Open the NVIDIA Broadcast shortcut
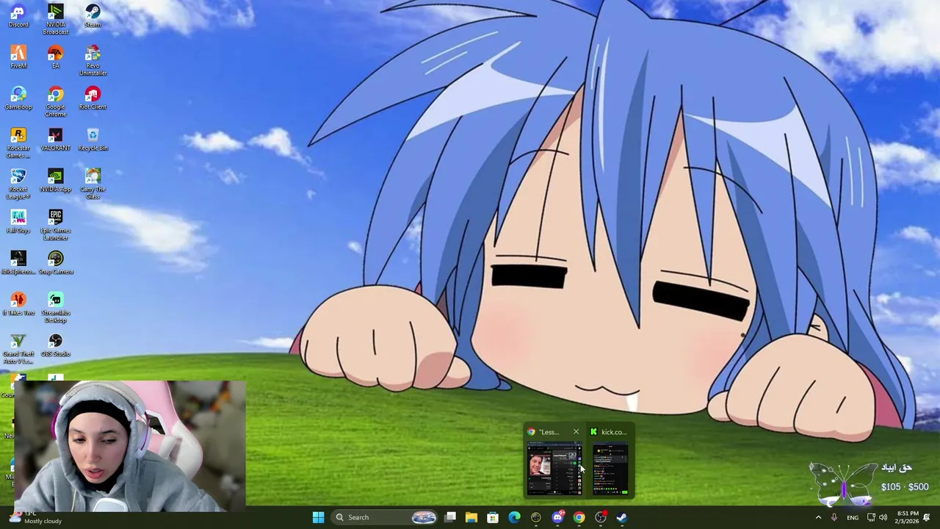The width and height of the screenshot is (940, 529). (x=56, y=19)
